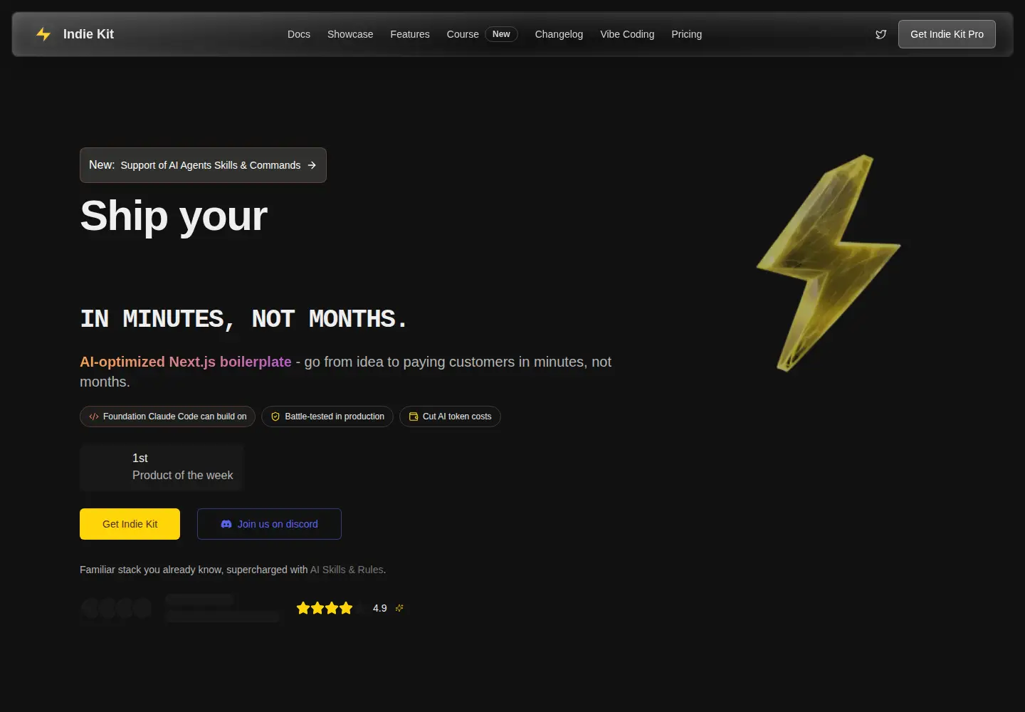Viewport: 1025px width, 712px height.
Task: Click the Indie Kit lightning logo icon
Action: pos(43,34)
